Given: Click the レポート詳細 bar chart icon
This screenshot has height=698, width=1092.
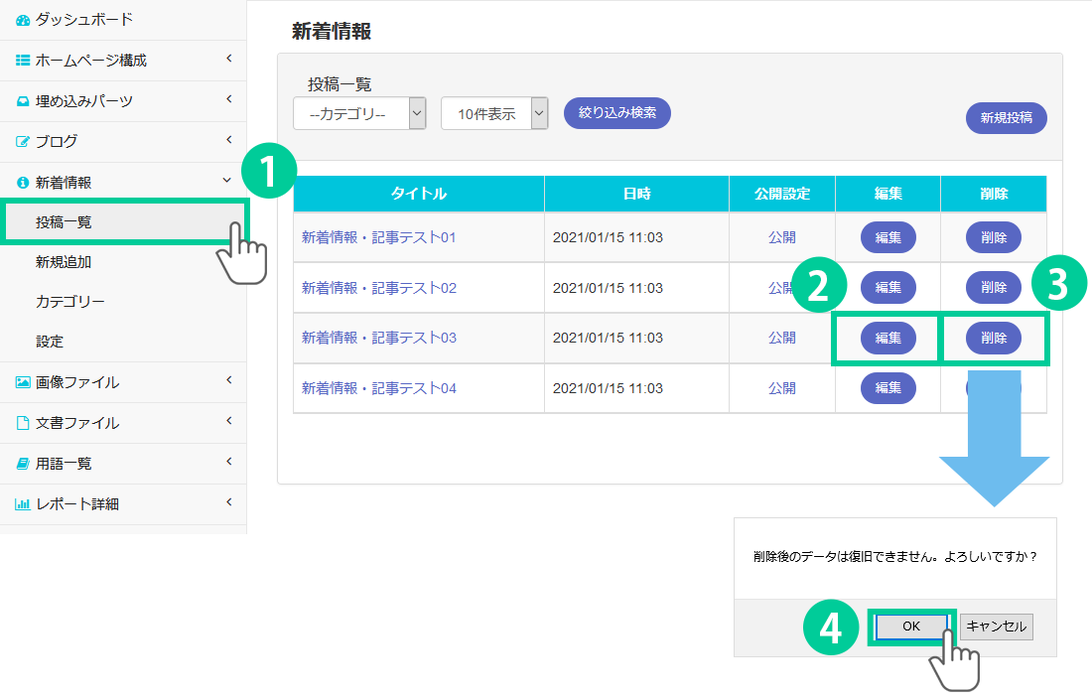Looking at the screenshot, I should (x=23, y=504).
